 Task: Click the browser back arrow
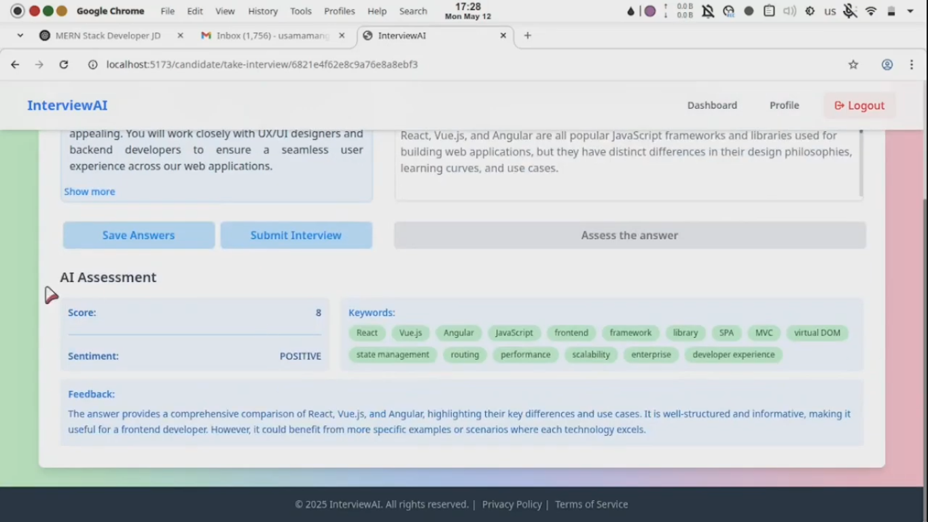[x=15, y=65]
